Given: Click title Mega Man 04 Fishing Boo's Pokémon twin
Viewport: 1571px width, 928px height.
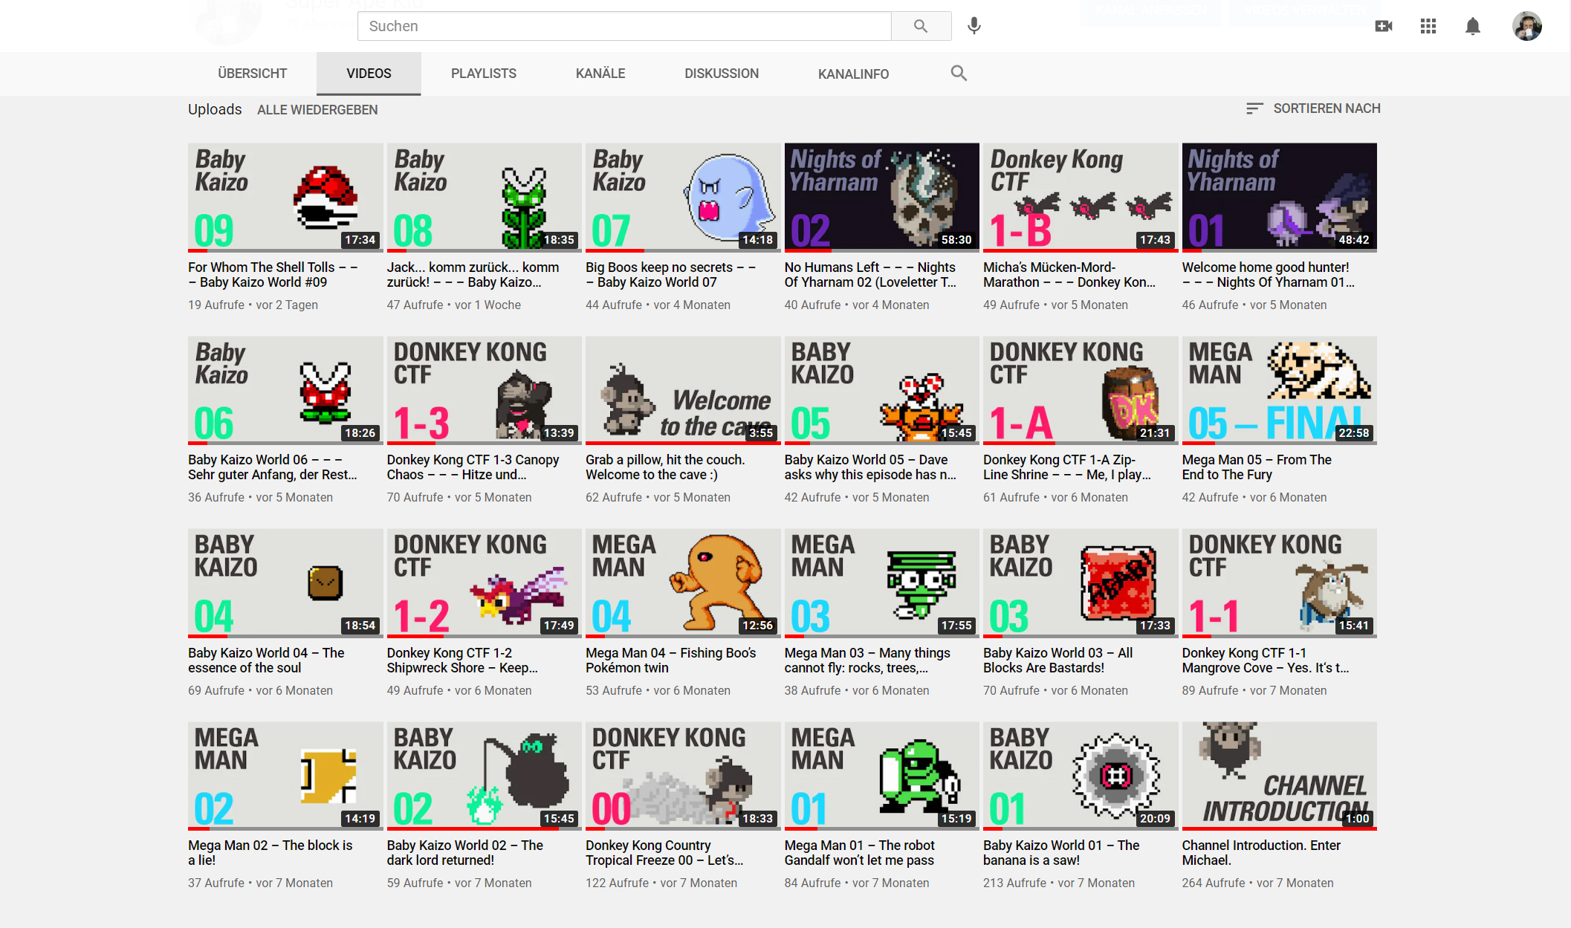Looking at the screenshot, I should [671, 660].
